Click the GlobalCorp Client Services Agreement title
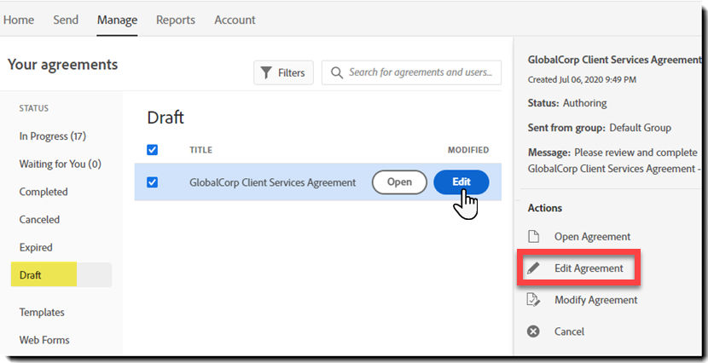Image resolution: width=708 pixels, height=363 pixels. click(273, 182)
